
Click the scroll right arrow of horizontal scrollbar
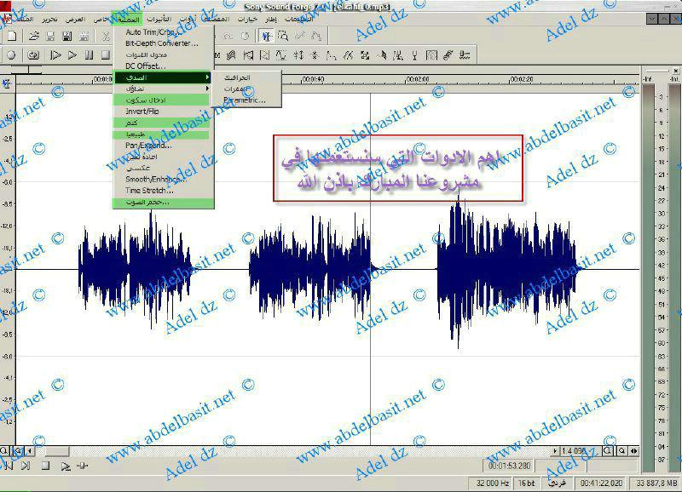click(x=555, y=451)
